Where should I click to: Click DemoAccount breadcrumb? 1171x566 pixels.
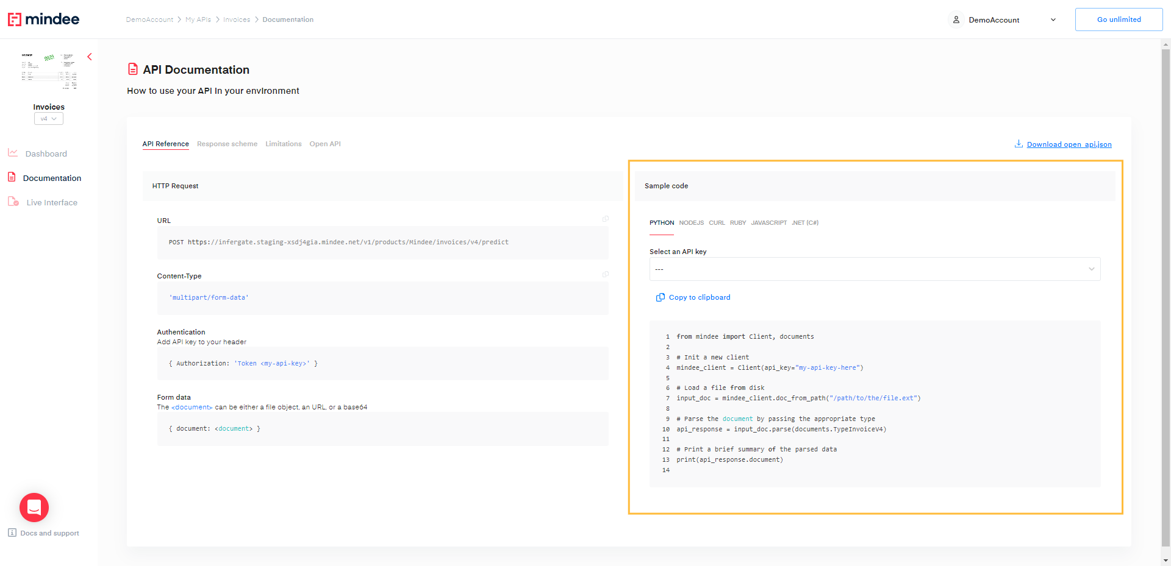(149, 19)
